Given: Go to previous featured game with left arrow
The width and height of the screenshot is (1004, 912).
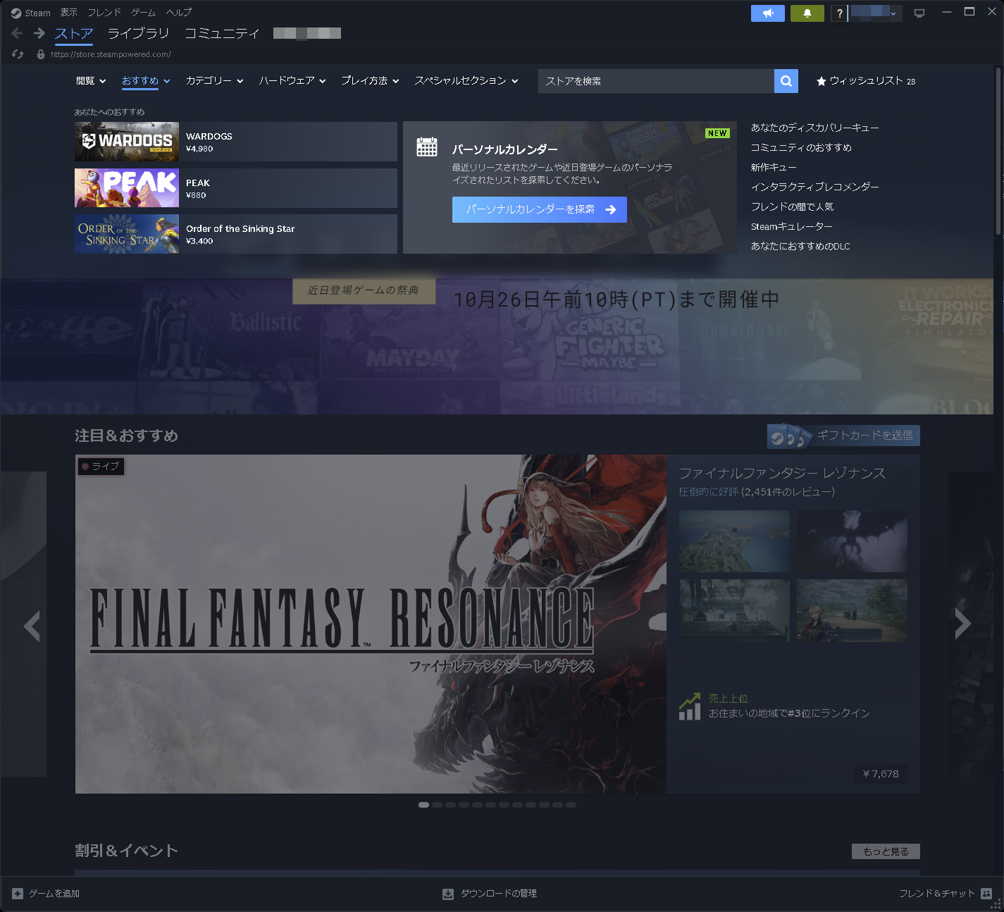Looking at the screenshot, I should click(x=31, y=626).
